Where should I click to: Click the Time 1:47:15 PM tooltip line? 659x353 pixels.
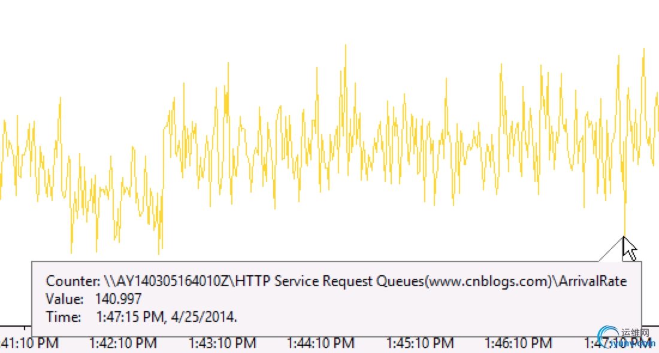pyautogui.click(x=141, y=317)
